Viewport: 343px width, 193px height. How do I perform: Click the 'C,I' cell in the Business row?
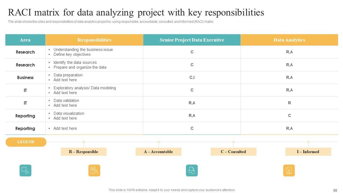(x=192, y=77)
